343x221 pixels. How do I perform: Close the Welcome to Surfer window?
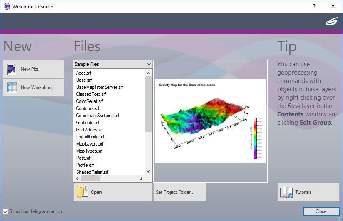point(333,6)
